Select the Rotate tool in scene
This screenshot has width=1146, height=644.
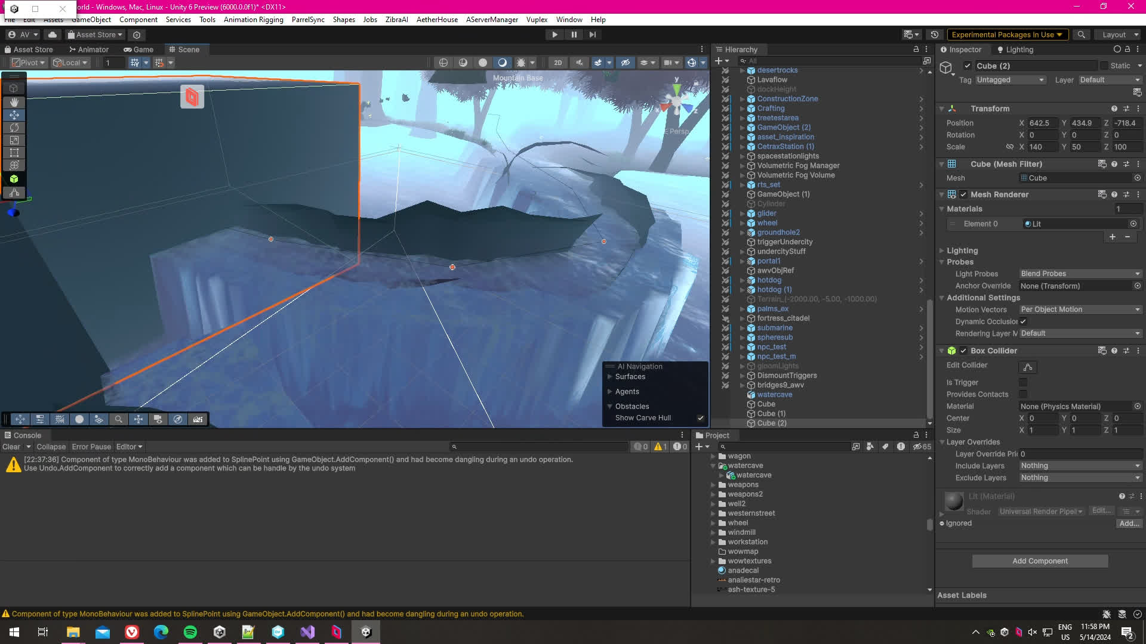[x=14, y=127]
